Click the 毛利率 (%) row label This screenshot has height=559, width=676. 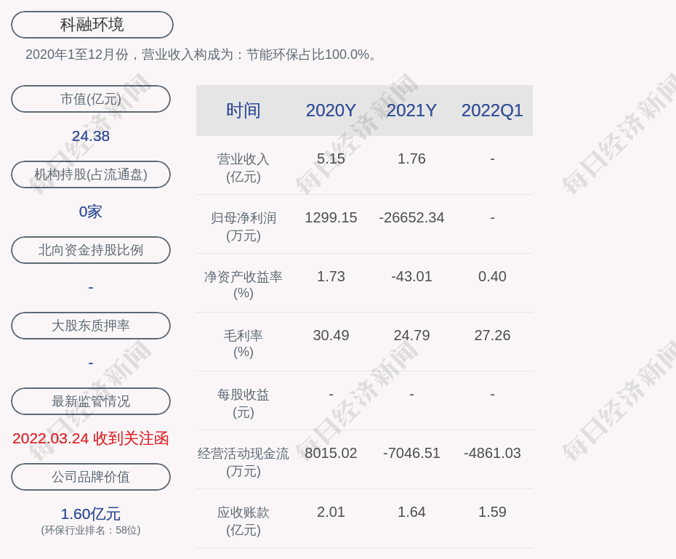tap(244, 344)
